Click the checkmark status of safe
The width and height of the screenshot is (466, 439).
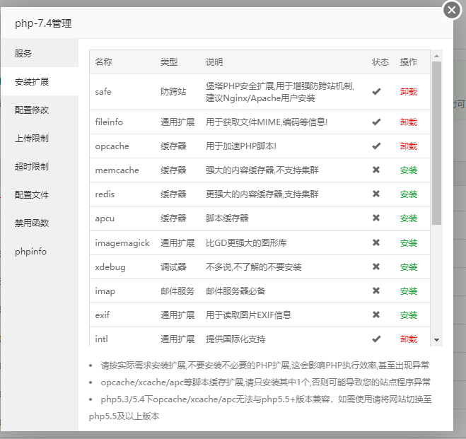(376, 91)
